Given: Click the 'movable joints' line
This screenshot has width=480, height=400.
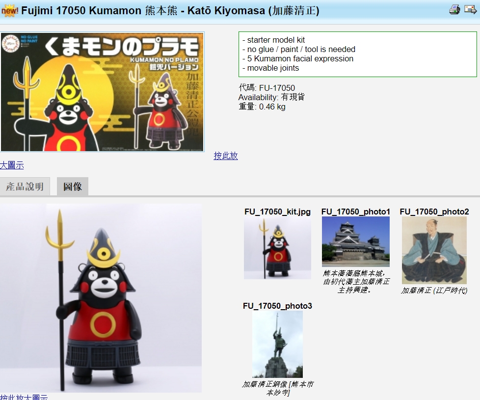Looking at the screenshot, I should [x=273, y=68].
